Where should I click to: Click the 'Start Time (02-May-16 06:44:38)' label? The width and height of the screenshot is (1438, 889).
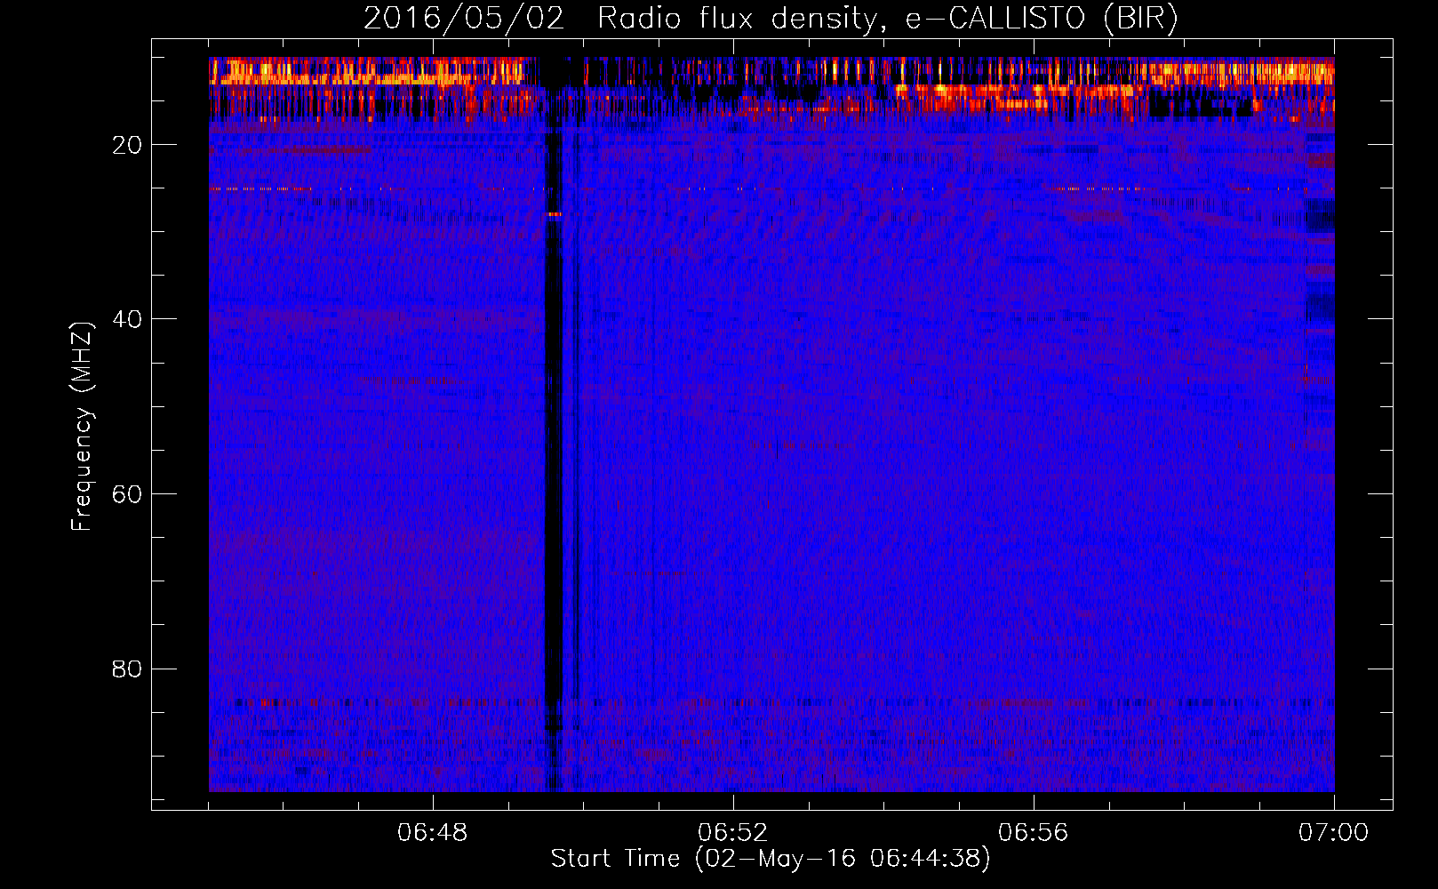tap(771, 859)
